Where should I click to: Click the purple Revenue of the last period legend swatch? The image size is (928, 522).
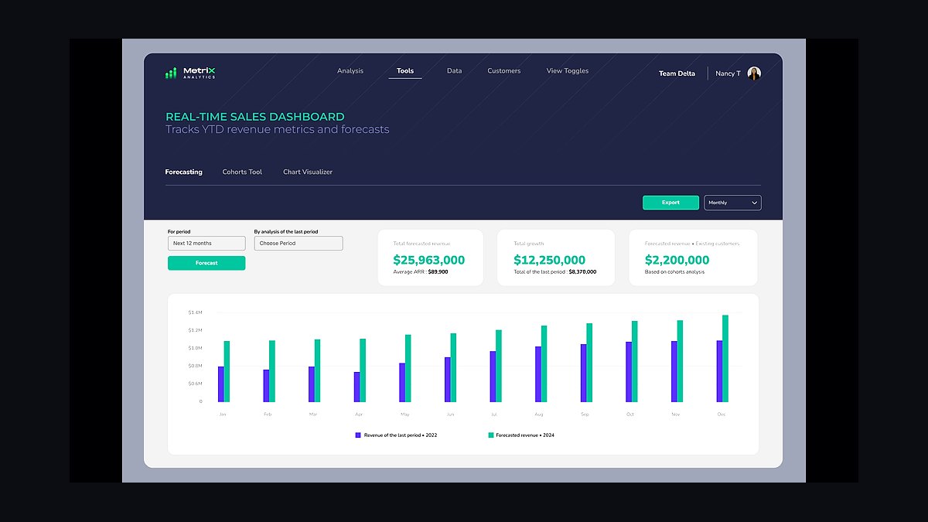coord(358,435)
